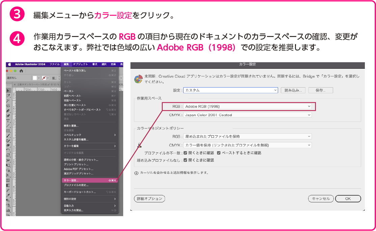Viewport: 376px width, 231px height.
Task: Select the Scale tool
Action: tap(8, 156)
